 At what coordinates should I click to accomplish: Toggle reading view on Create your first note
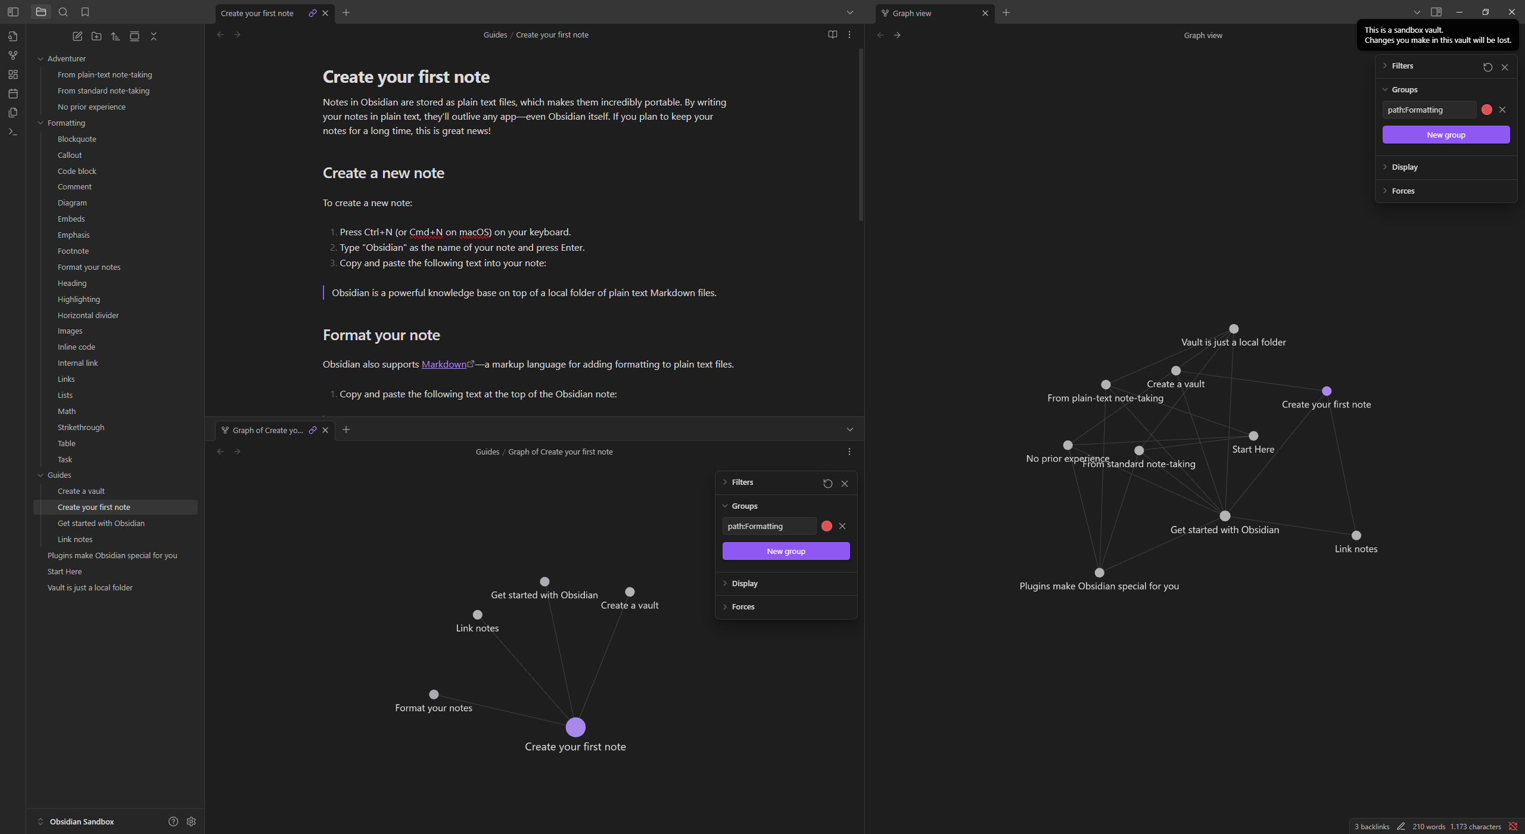point(832,35)
